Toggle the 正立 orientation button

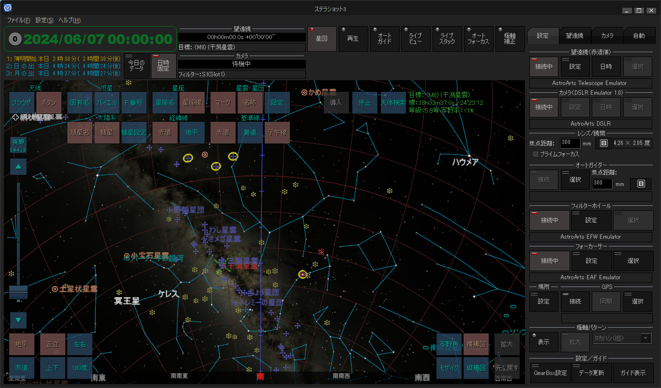53,344
